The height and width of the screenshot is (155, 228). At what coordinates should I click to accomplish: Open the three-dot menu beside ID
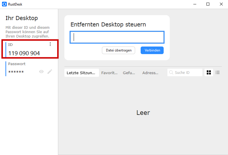tap(50, 44)
